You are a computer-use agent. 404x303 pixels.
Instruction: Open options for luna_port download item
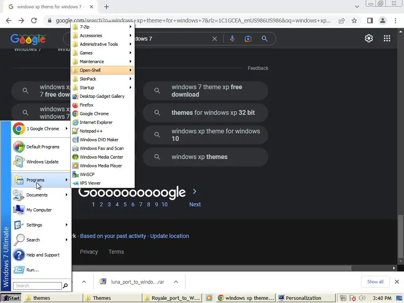(176, 282)
